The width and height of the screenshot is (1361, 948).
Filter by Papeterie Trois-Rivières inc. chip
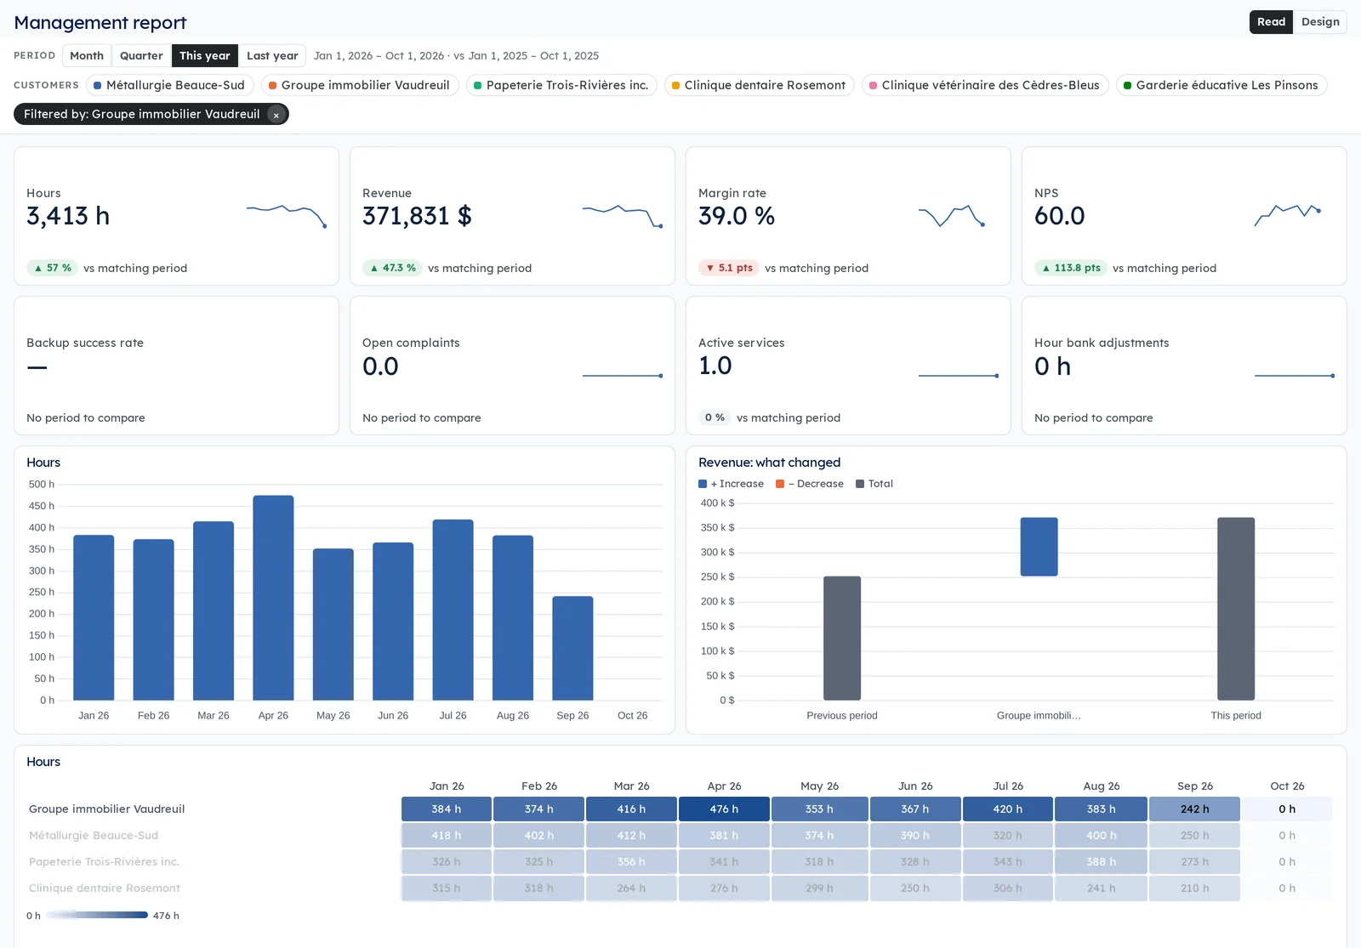pos(561,85)
